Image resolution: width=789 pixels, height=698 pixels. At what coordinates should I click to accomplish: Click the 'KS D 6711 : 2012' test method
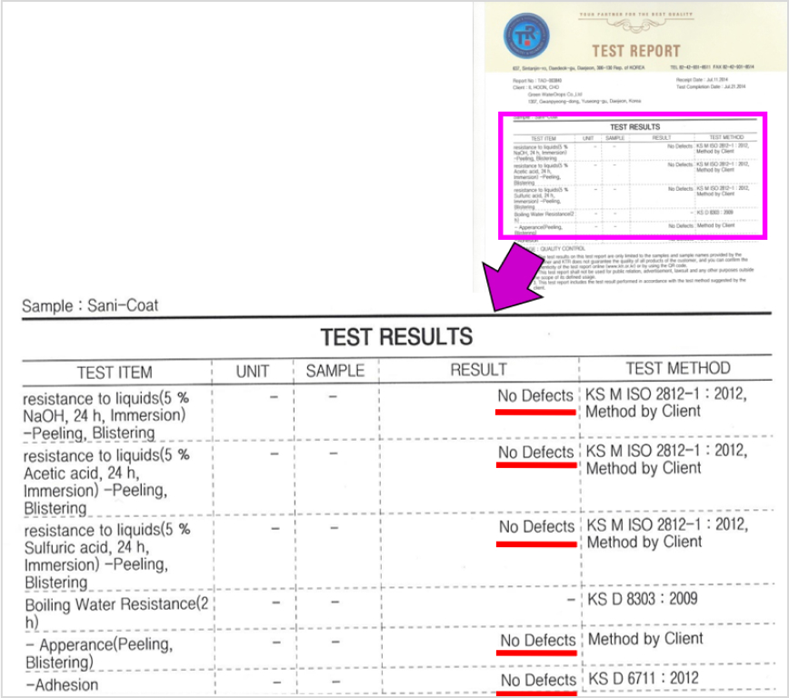coord(644,678)
